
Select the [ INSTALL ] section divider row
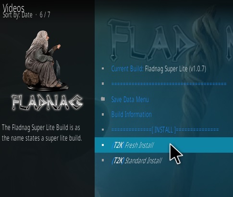165,130
